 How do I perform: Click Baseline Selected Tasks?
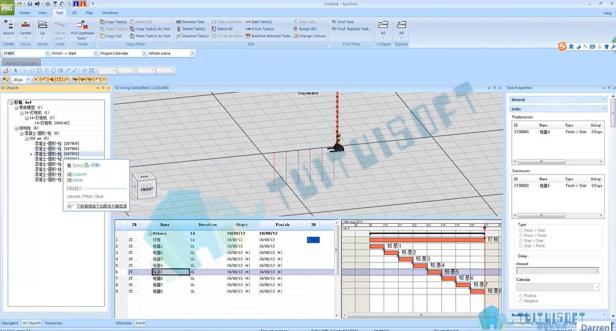pos(268,36)
